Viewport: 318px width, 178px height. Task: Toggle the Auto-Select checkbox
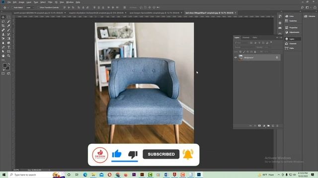pos(12,7)
